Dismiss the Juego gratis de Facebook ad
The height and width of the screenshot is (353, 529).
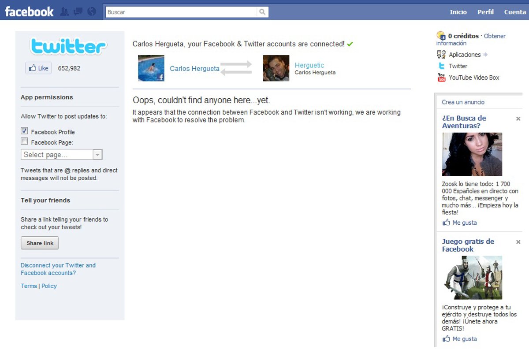pyautogui.click(x=518, y=242)
